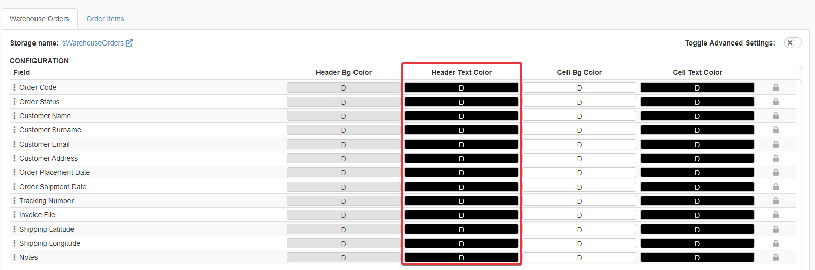Choose Cell Bg Color for Customer Surname

(x=579, y=130)
